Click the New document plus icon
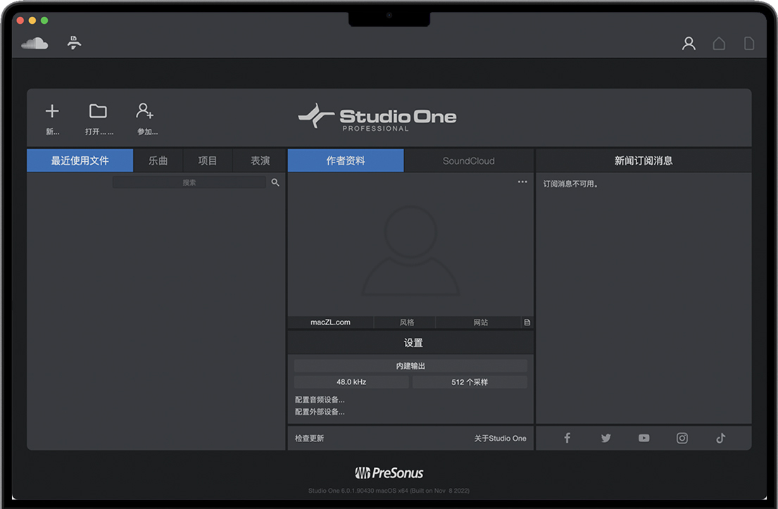The image size is (778, 509). click(52, 111)
